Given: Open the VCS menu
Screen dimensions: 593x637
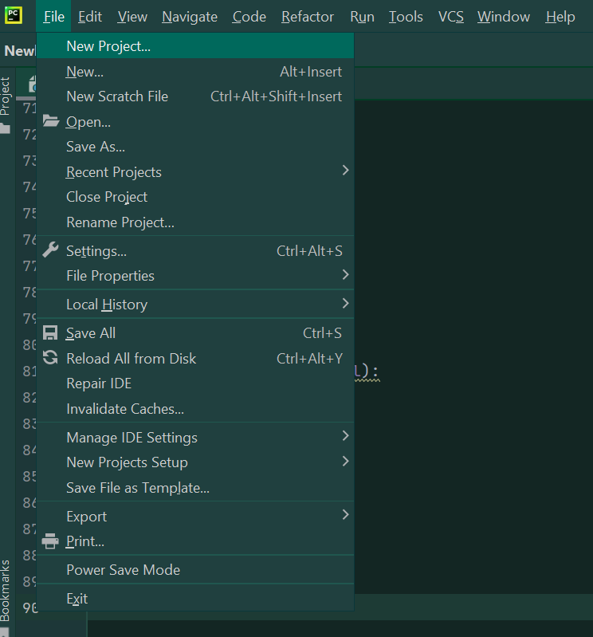Looking at the screenshot, I should click(x=451, y=17).
